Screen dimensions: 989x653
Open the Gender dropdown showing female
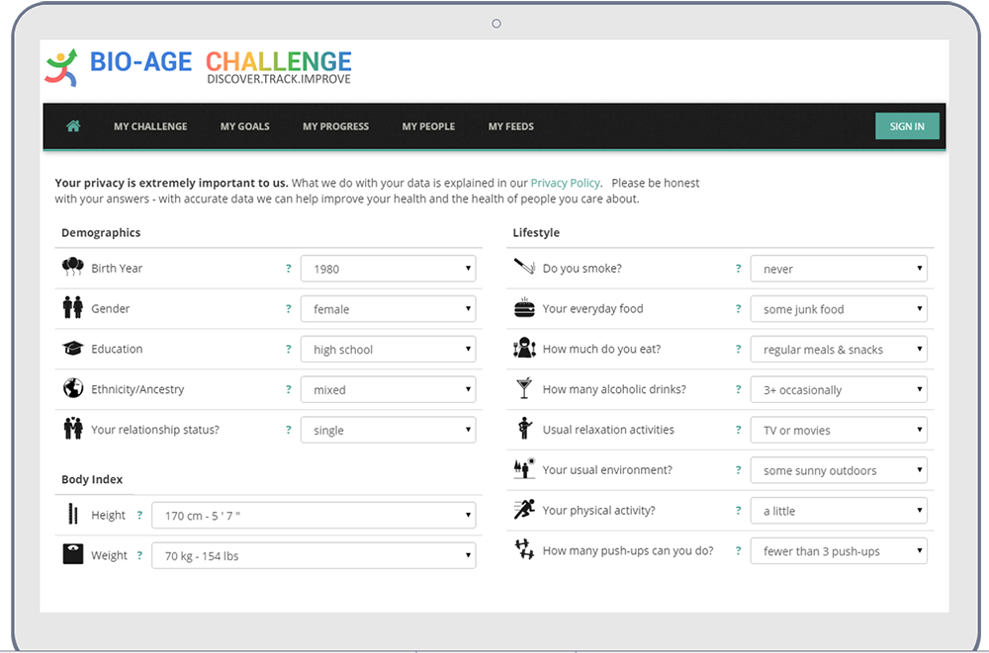[388, 309]
